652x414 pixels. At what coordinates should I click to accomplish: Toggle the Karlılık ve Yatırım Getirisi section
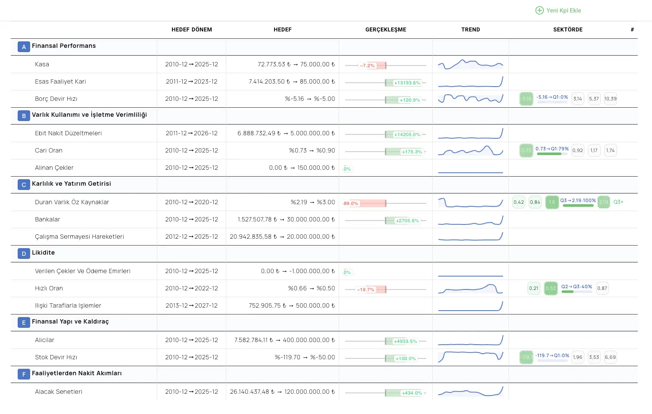click(x=71, y=184)
